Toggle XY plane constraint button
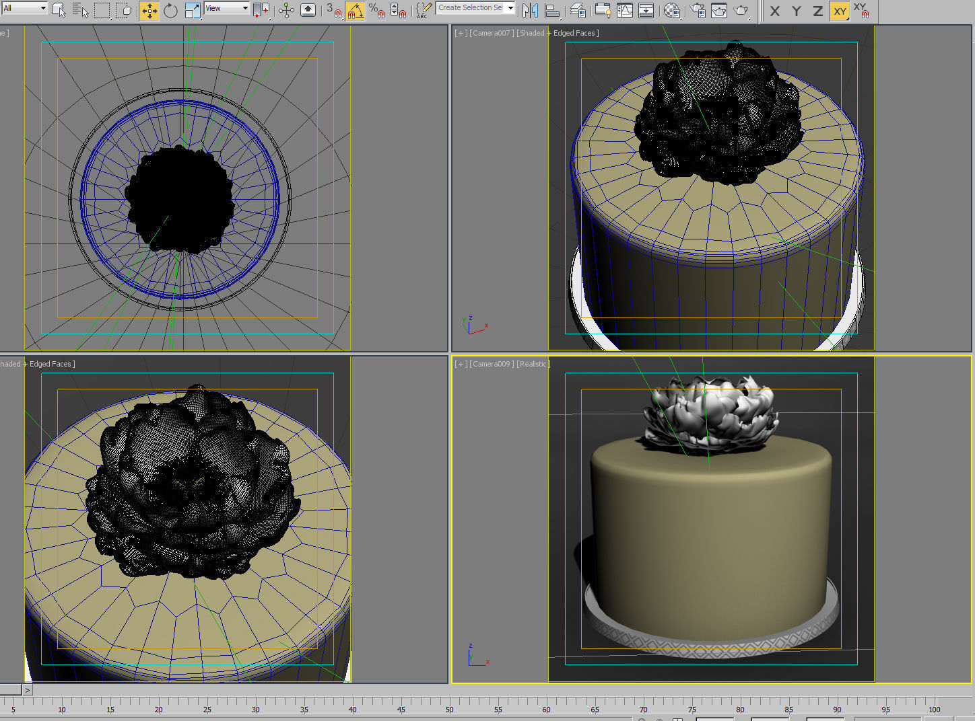Image resolution: width=975 pixels, height=721 pixels. (x=840, y=11)
